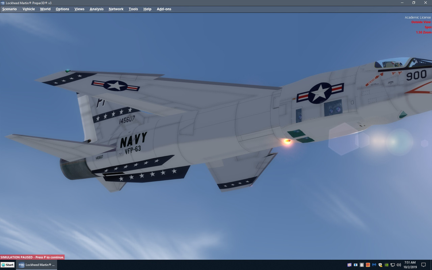Viewport: 432px width, 270px height.
Task: Open the Add-ons menu
Action: click(164, 9)
